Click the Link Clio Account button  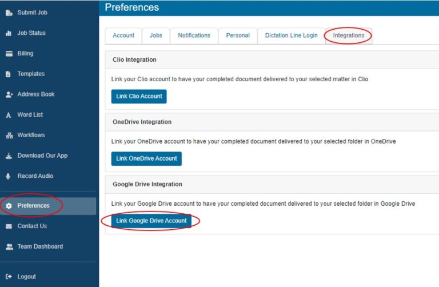pyautogui.click(x=139, y=96)
